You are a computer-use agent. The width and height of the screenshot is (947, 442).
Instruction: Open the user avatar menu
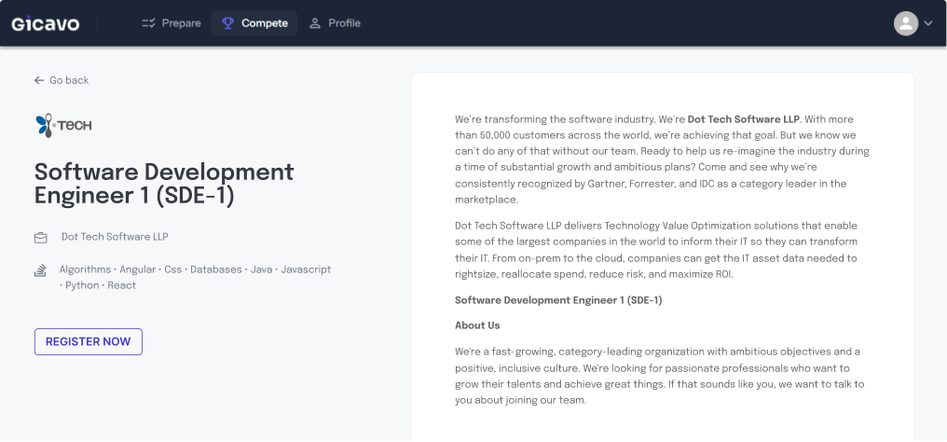pyautogui.click(x=906, y=23)
